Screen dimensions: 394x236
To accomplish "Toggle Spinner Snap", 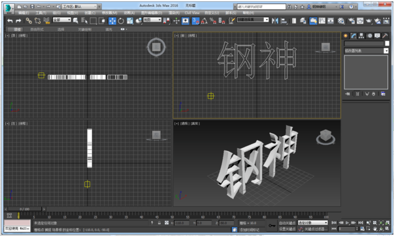I will point(222,21).
